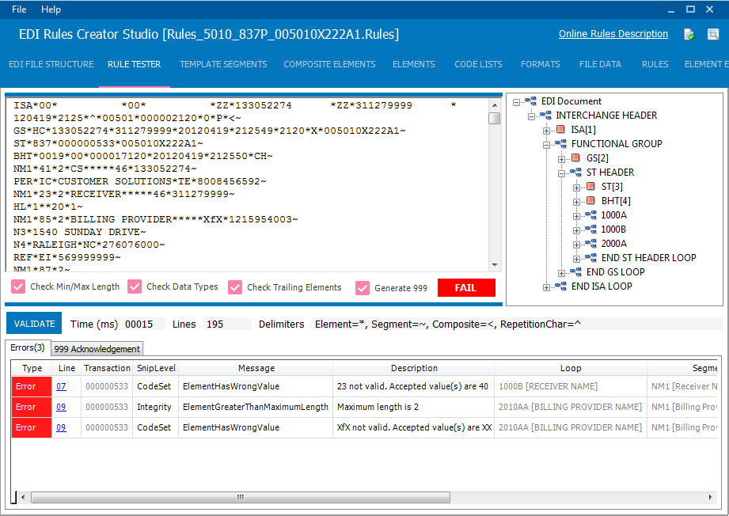Switch to CODE LISTS tab
Viewport: 729px width, 516px height.
(x=478, y=64)
